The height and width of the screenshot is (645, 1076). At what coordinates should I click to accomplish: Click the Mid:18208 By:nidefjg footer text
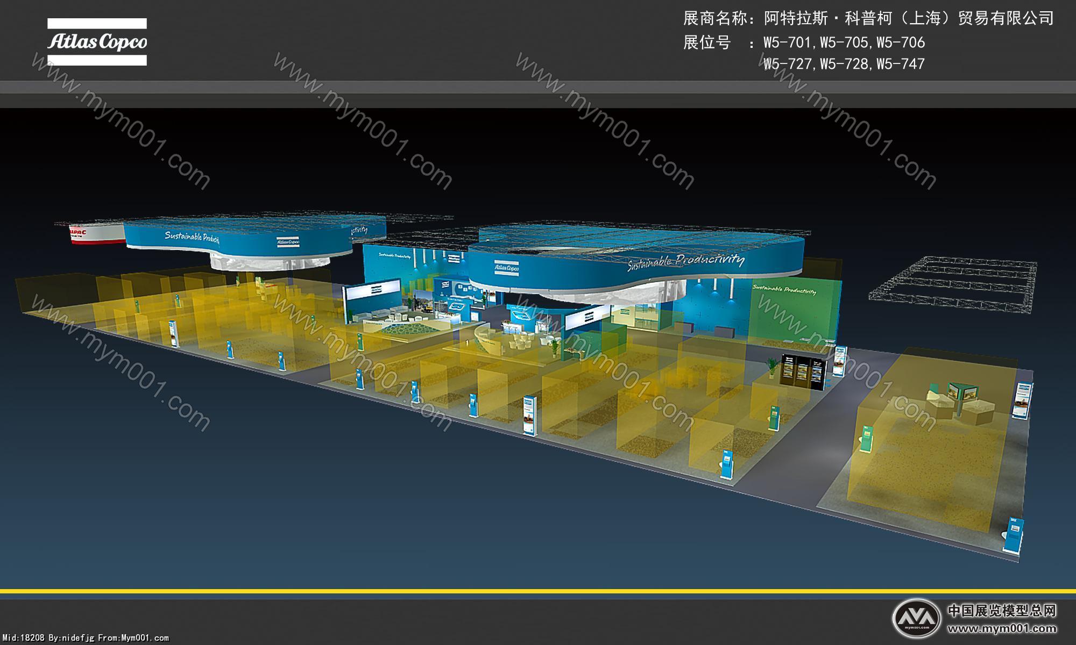[x=86, y=638]
